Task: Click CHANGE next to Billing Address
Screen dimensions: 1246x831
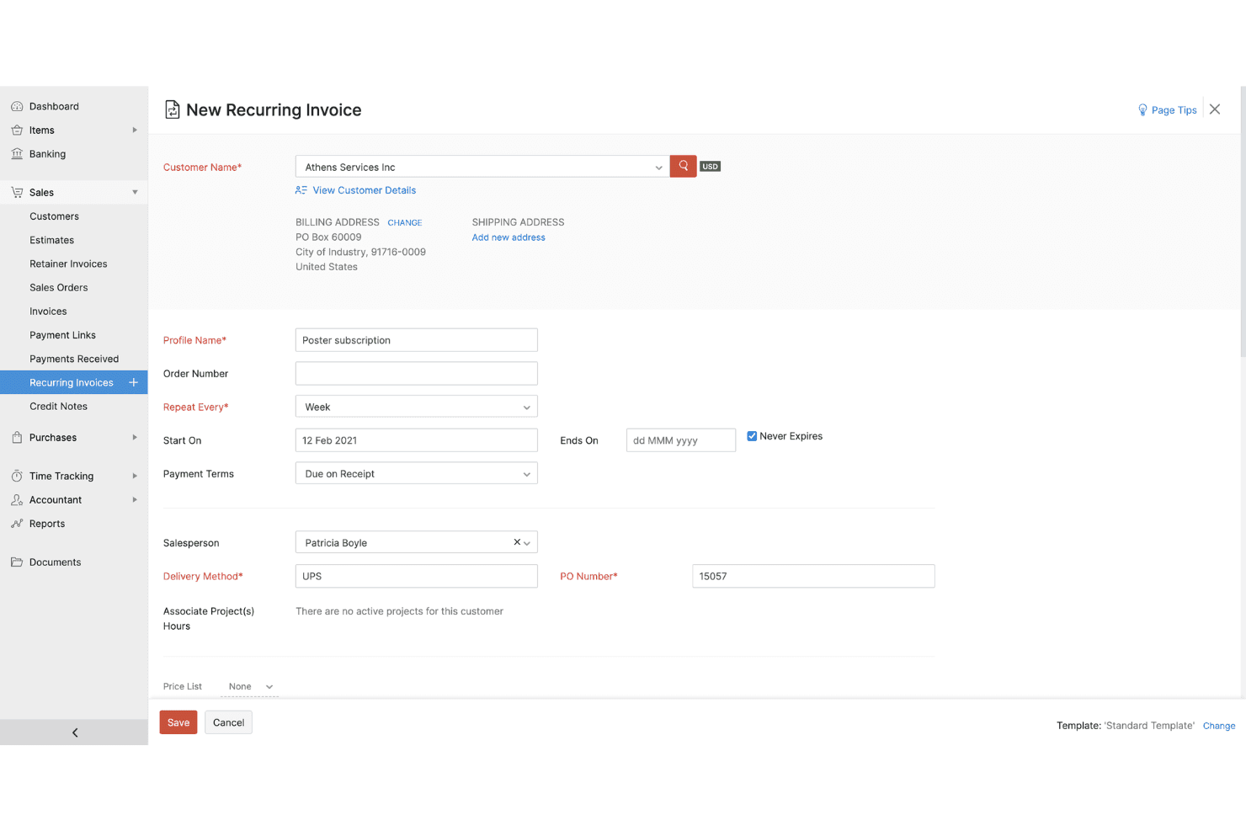Action: coord(405,223)
